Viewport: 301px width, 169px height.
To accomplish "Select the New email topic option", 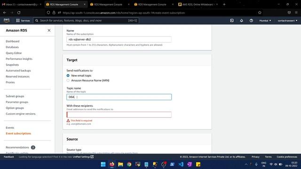I will [x=68, y=76].
